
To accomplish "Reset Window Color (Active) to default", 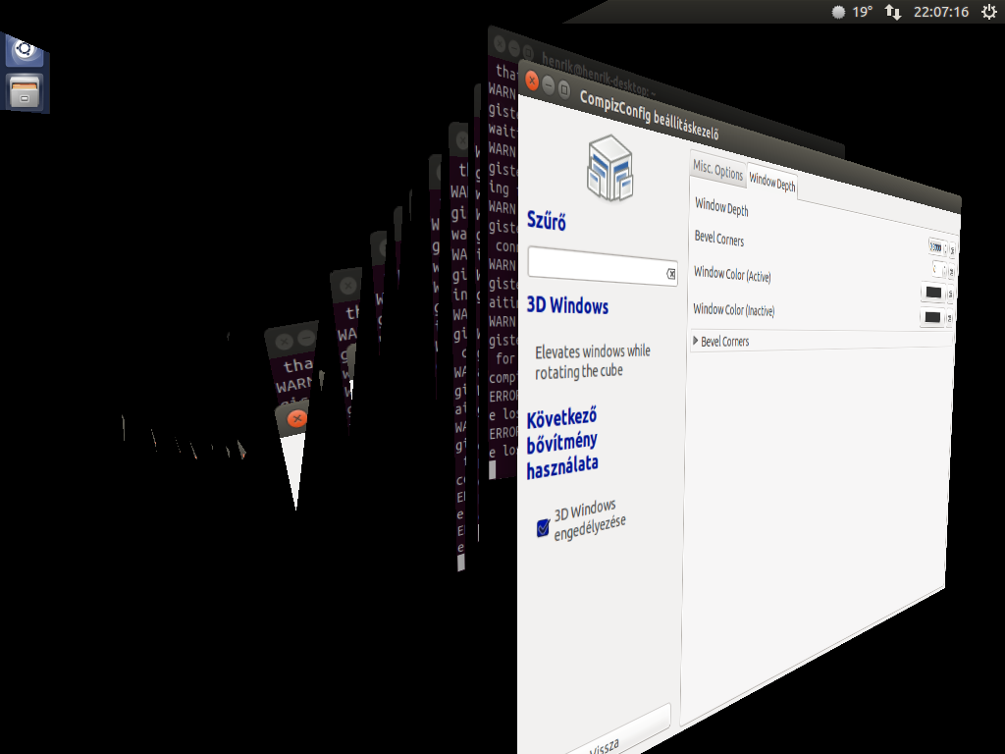I will click(x=950, y=295).
